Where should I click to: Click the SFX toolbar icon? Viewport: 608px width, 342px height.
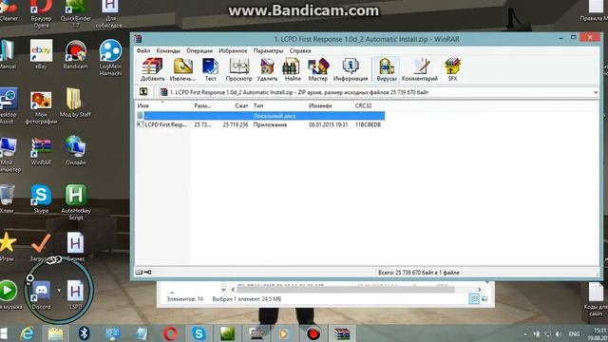pos(452,69)
